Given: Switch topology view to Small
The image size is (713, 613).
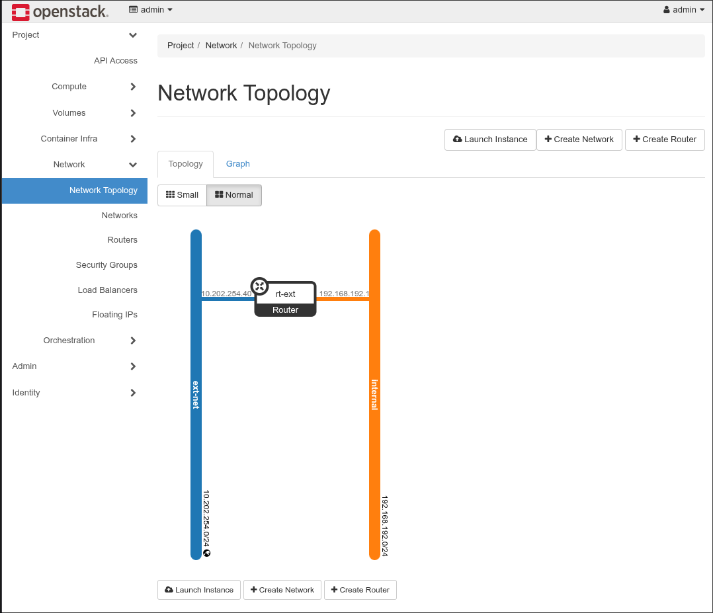Looking at the screenshot, I should click(x=182, y=195).
